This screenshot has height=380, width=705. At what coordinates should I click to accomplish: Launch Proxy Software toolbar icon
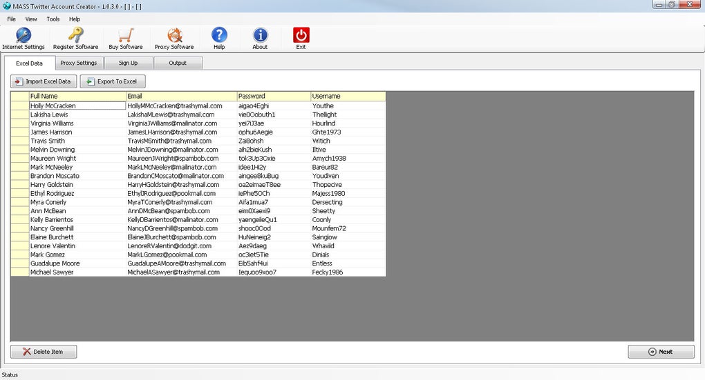(174, 35)
